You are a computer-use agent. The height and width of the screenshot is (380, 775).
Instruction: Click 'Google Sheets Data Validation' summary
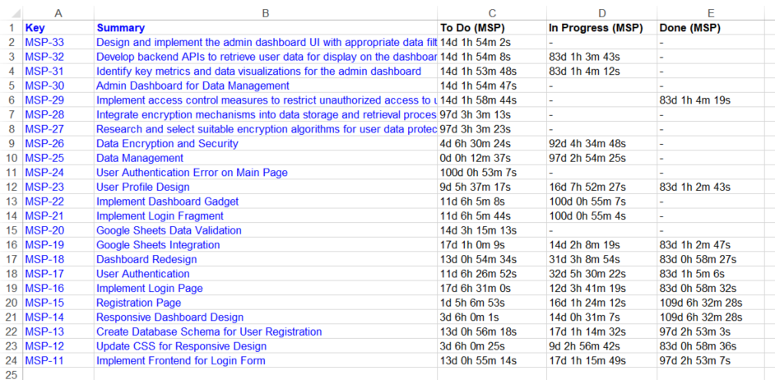tap(169, 230)
